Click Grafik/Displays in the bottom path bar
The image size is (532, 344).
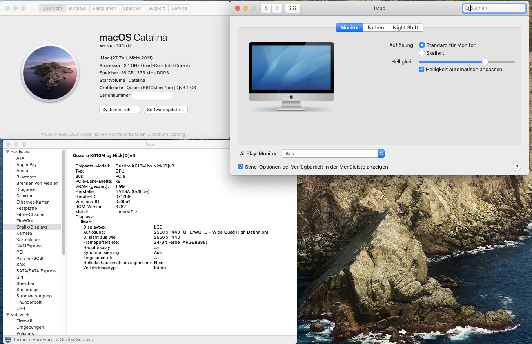(x=76, y=340)
